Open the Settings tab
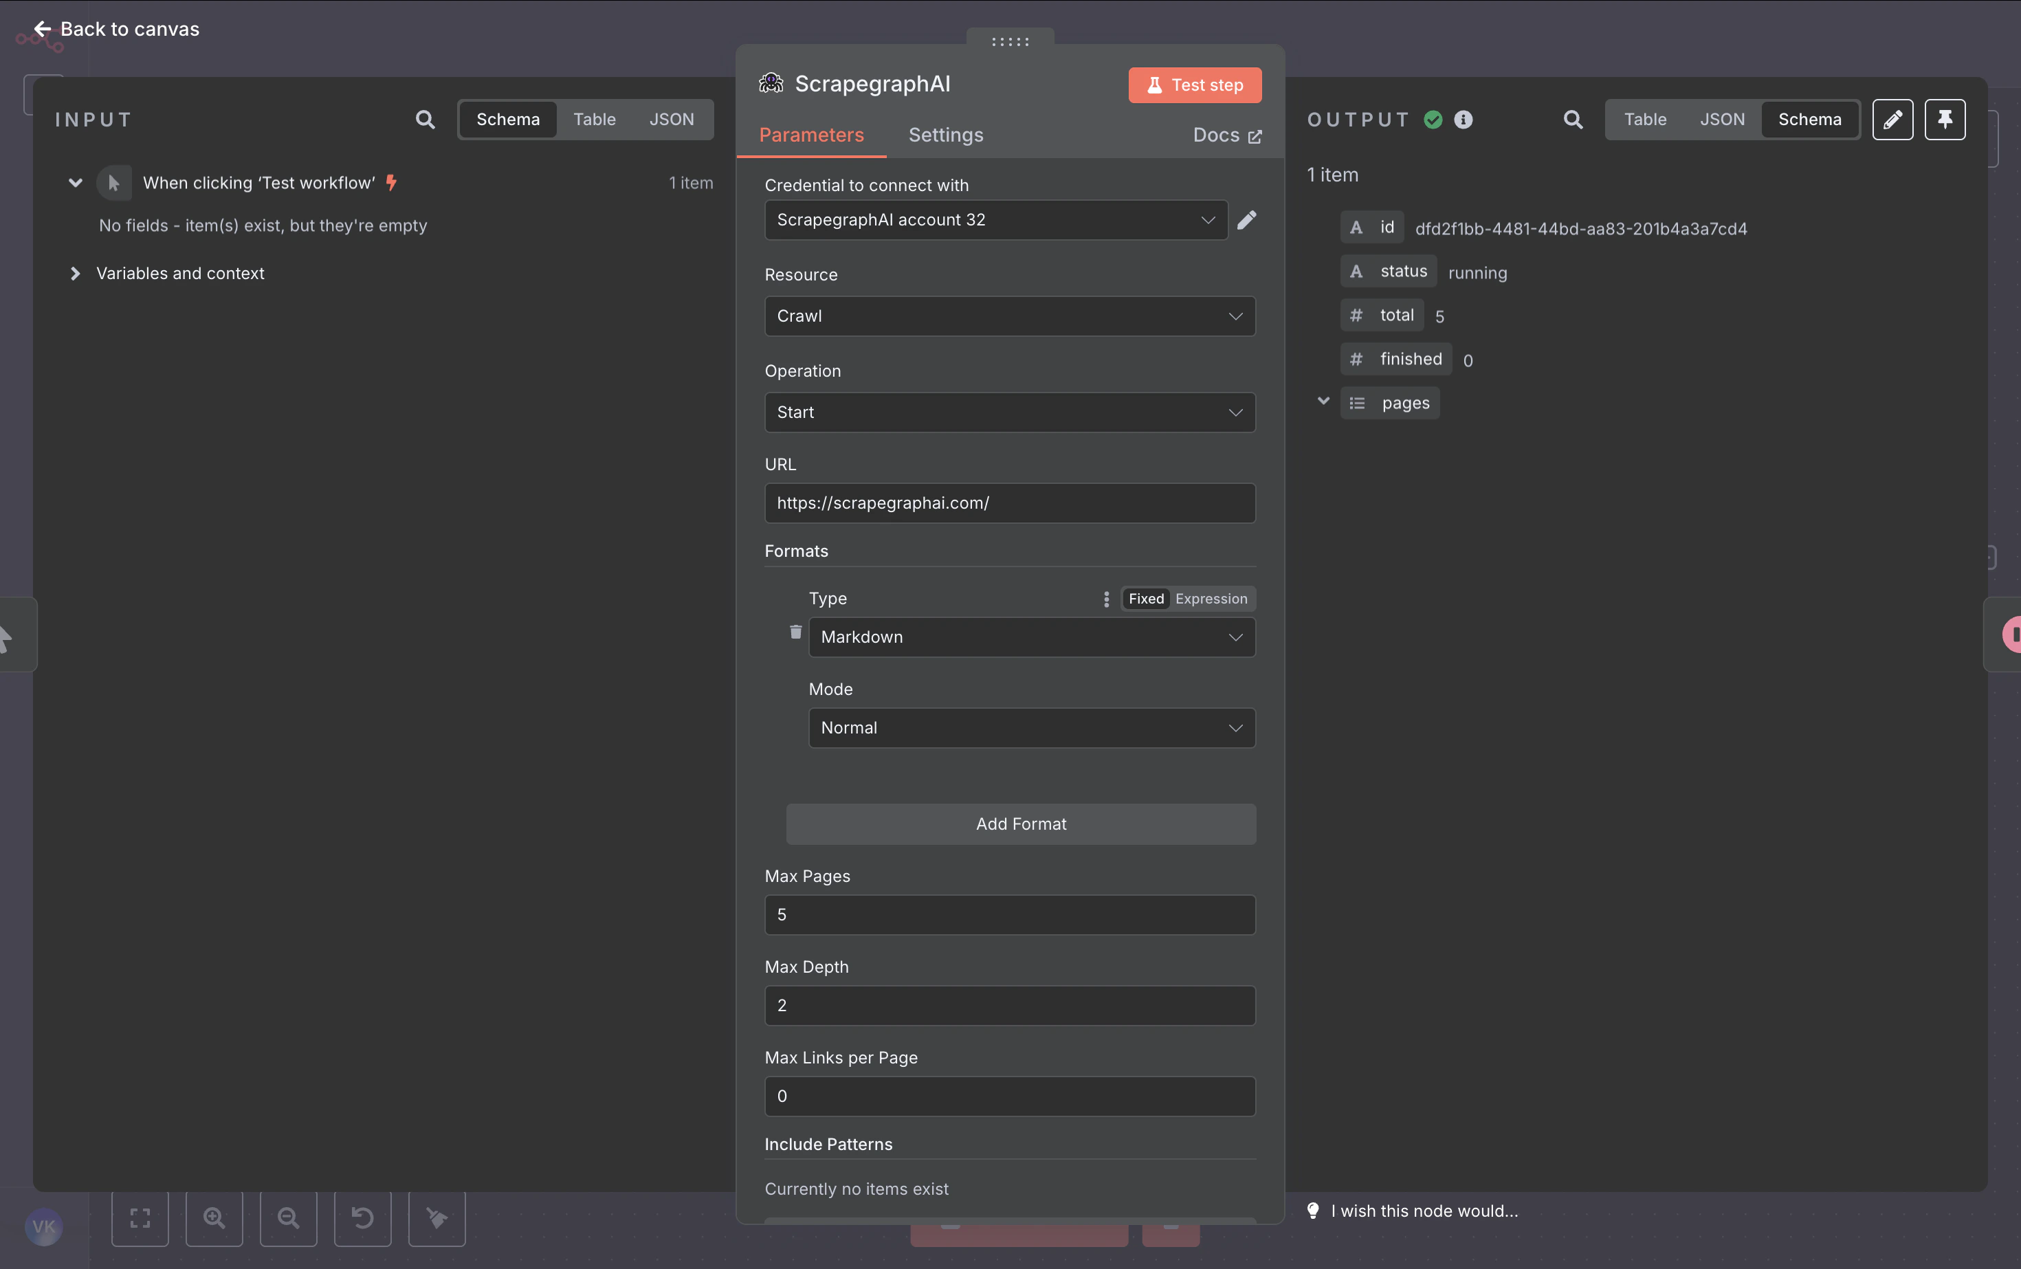 [x=946, y=135]
